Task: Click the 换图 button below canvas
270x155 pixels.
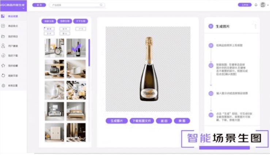Action: (x=182, y=121)
